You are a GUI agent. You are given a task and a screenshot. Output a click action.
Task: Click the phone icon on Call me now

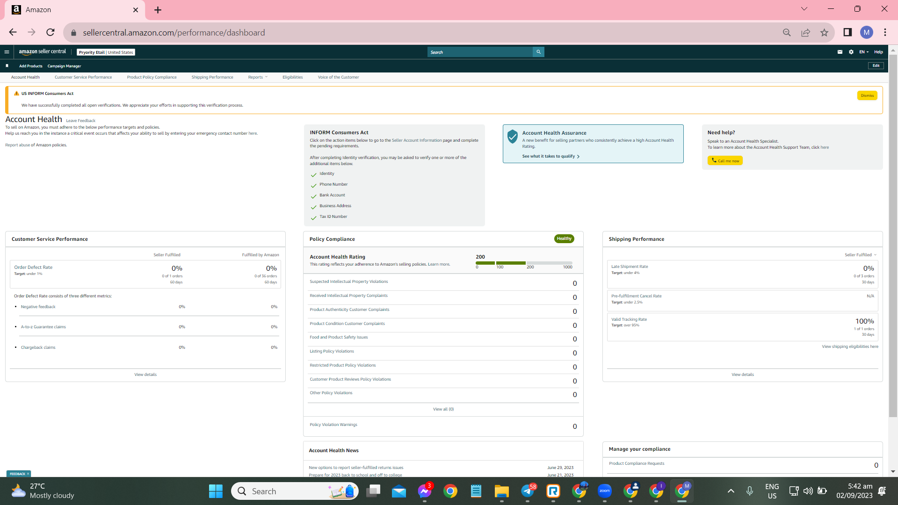714,160
